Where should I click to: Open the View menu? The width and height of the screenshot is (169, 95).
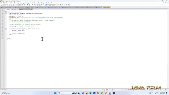click(12, 3)
